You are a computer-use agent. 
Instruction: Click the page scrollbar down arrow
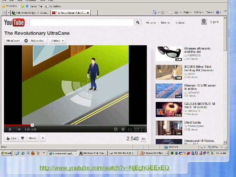pos(225,142)
